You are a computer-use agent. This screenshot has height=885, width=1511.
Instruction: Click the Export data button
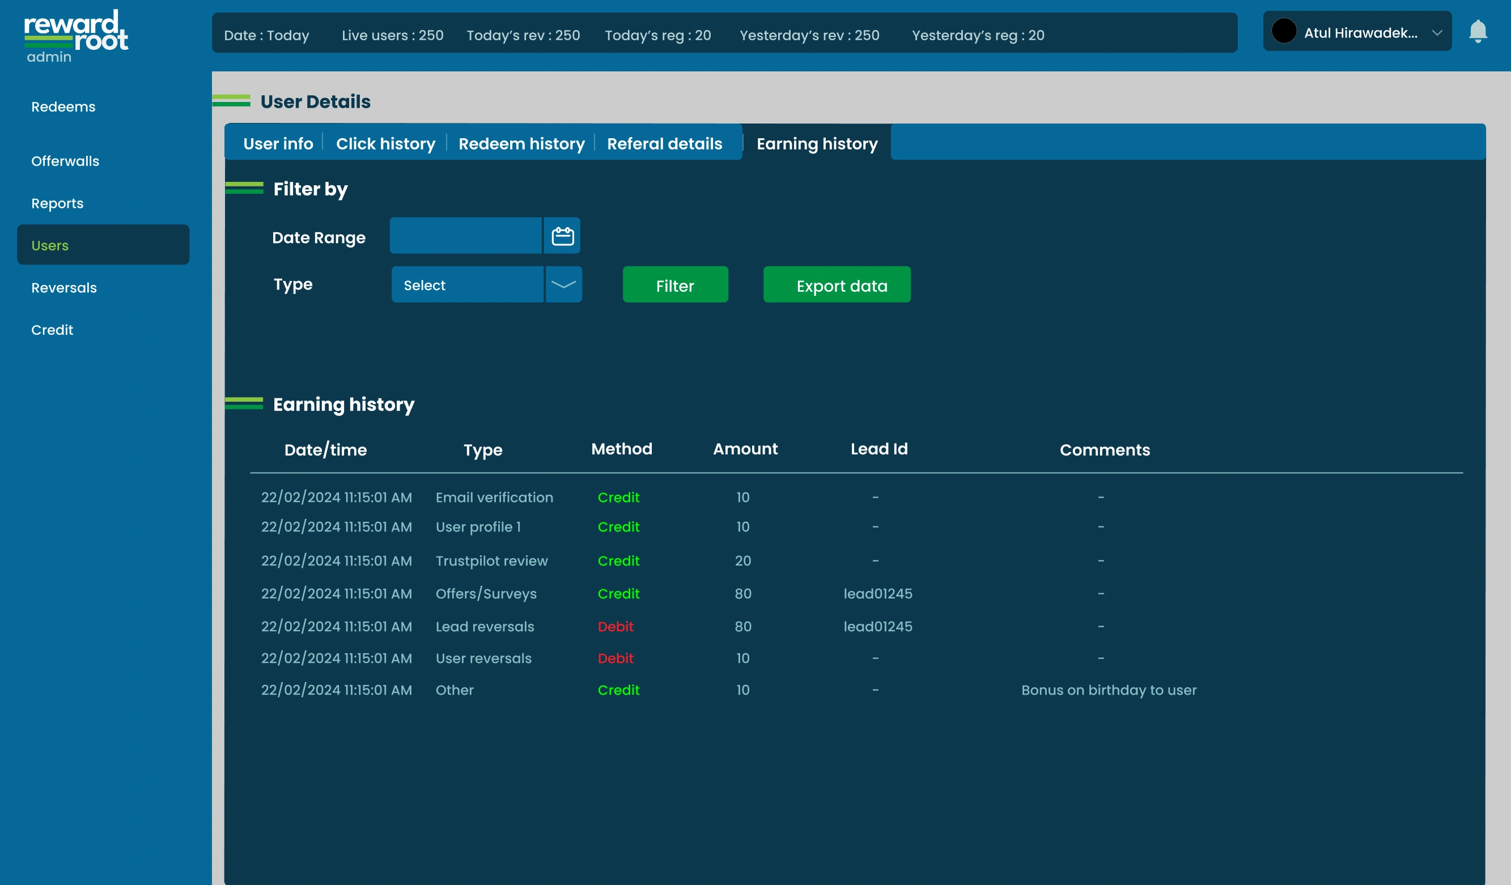point(837,285)
